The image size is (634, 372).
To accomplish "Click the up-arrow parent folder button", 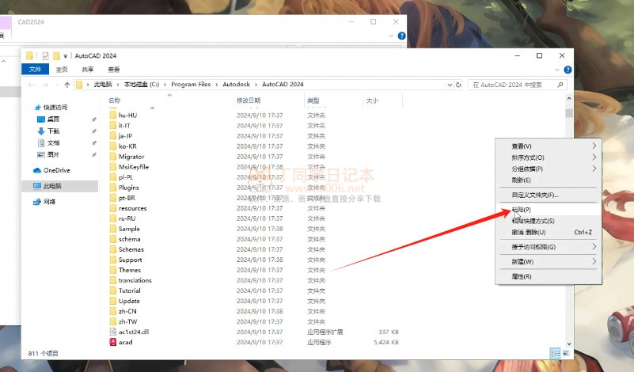I will tap(67, 84).
